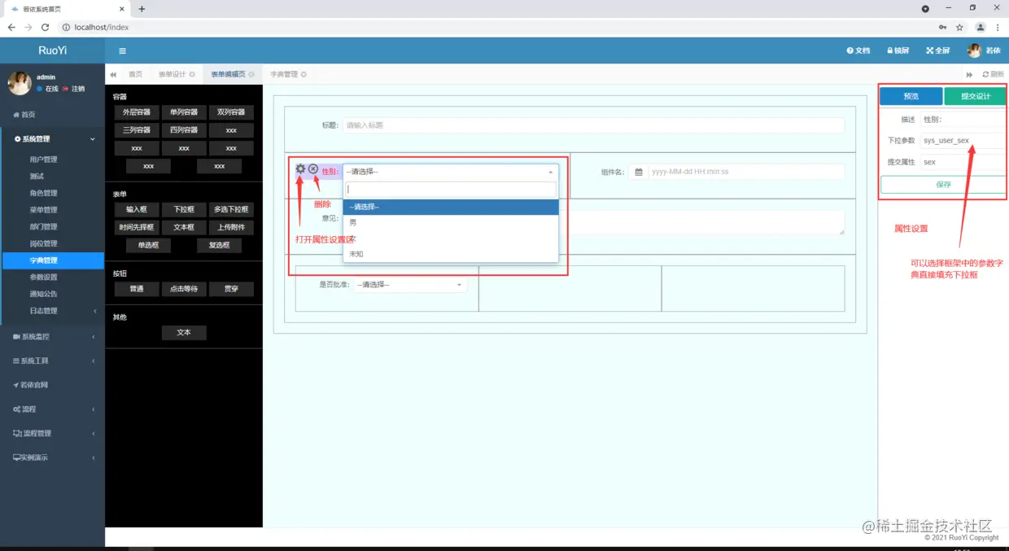This screenshot has width=1009, height=551.
Task: Expand the 实例演示 sidebar menu
Action: point(52,457)
